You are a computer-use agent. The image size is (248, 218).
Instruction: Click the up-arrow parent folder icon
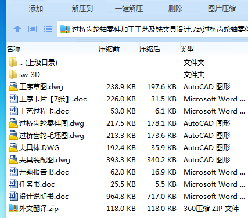(17, 29)
